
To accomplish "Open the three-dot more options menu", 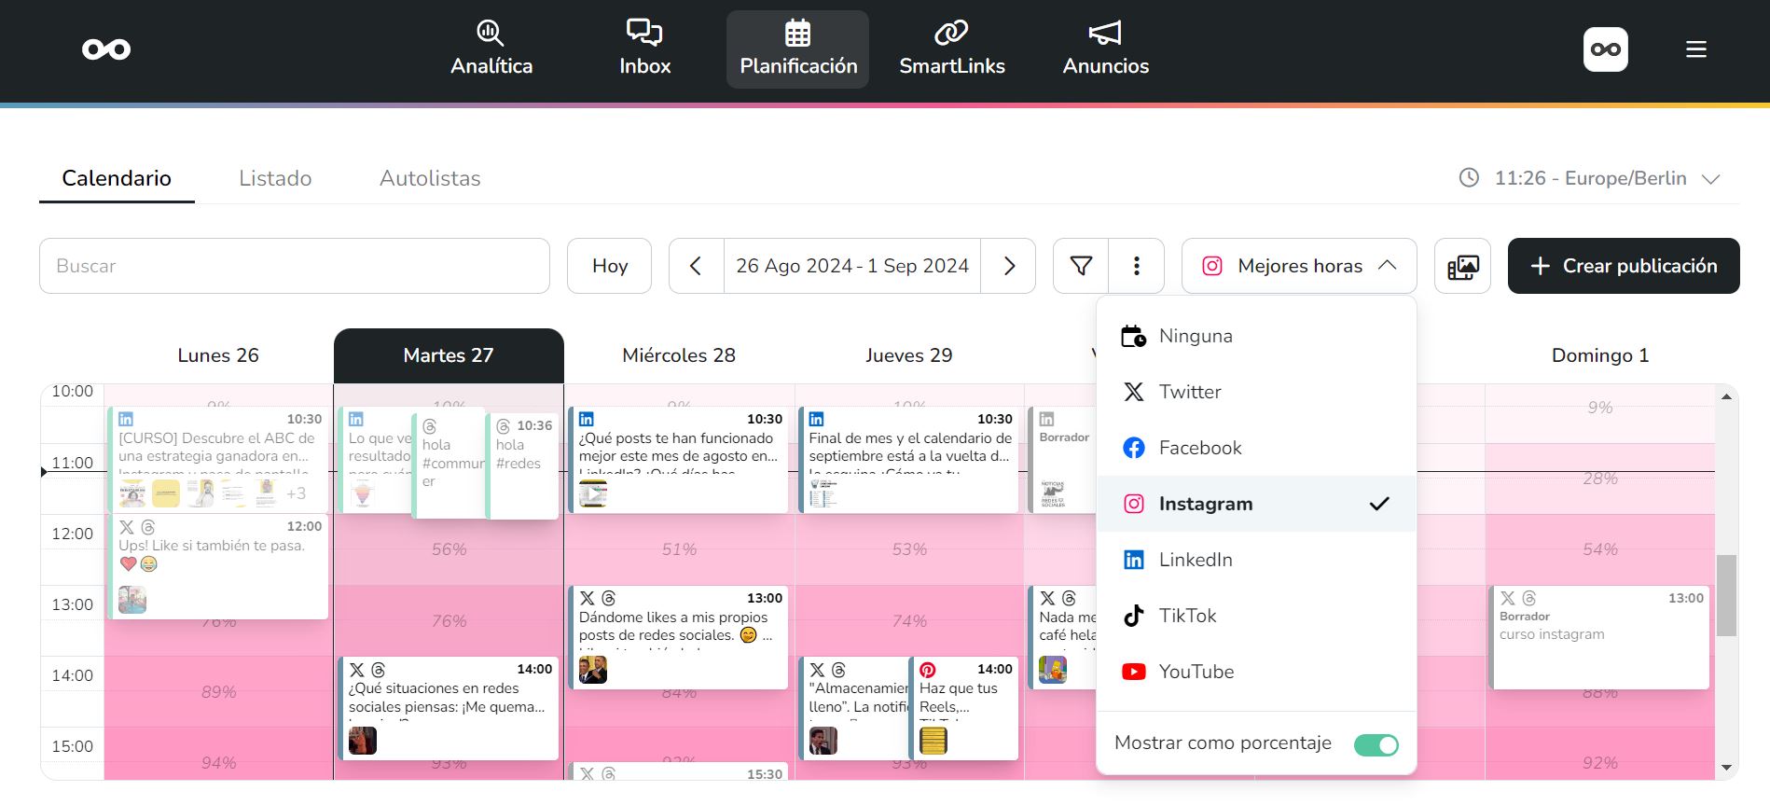I will tap(1136, 266).
